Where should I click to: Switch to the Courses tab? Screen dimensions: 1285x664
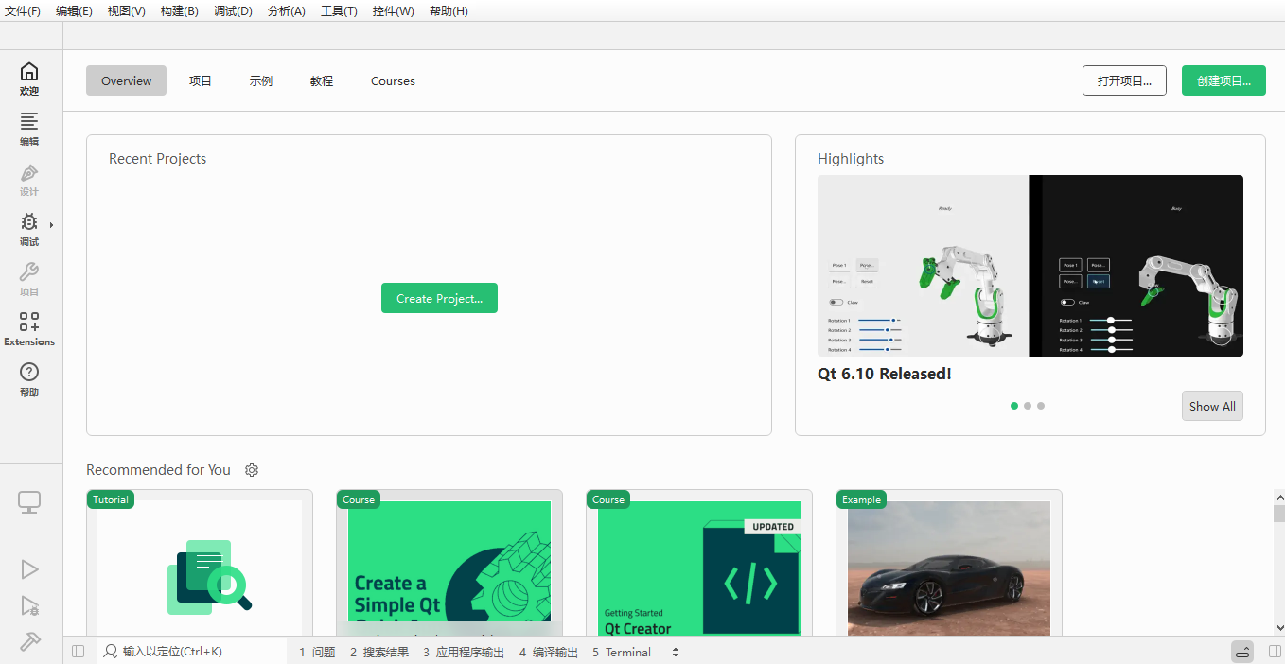click(x=393, y=80)
